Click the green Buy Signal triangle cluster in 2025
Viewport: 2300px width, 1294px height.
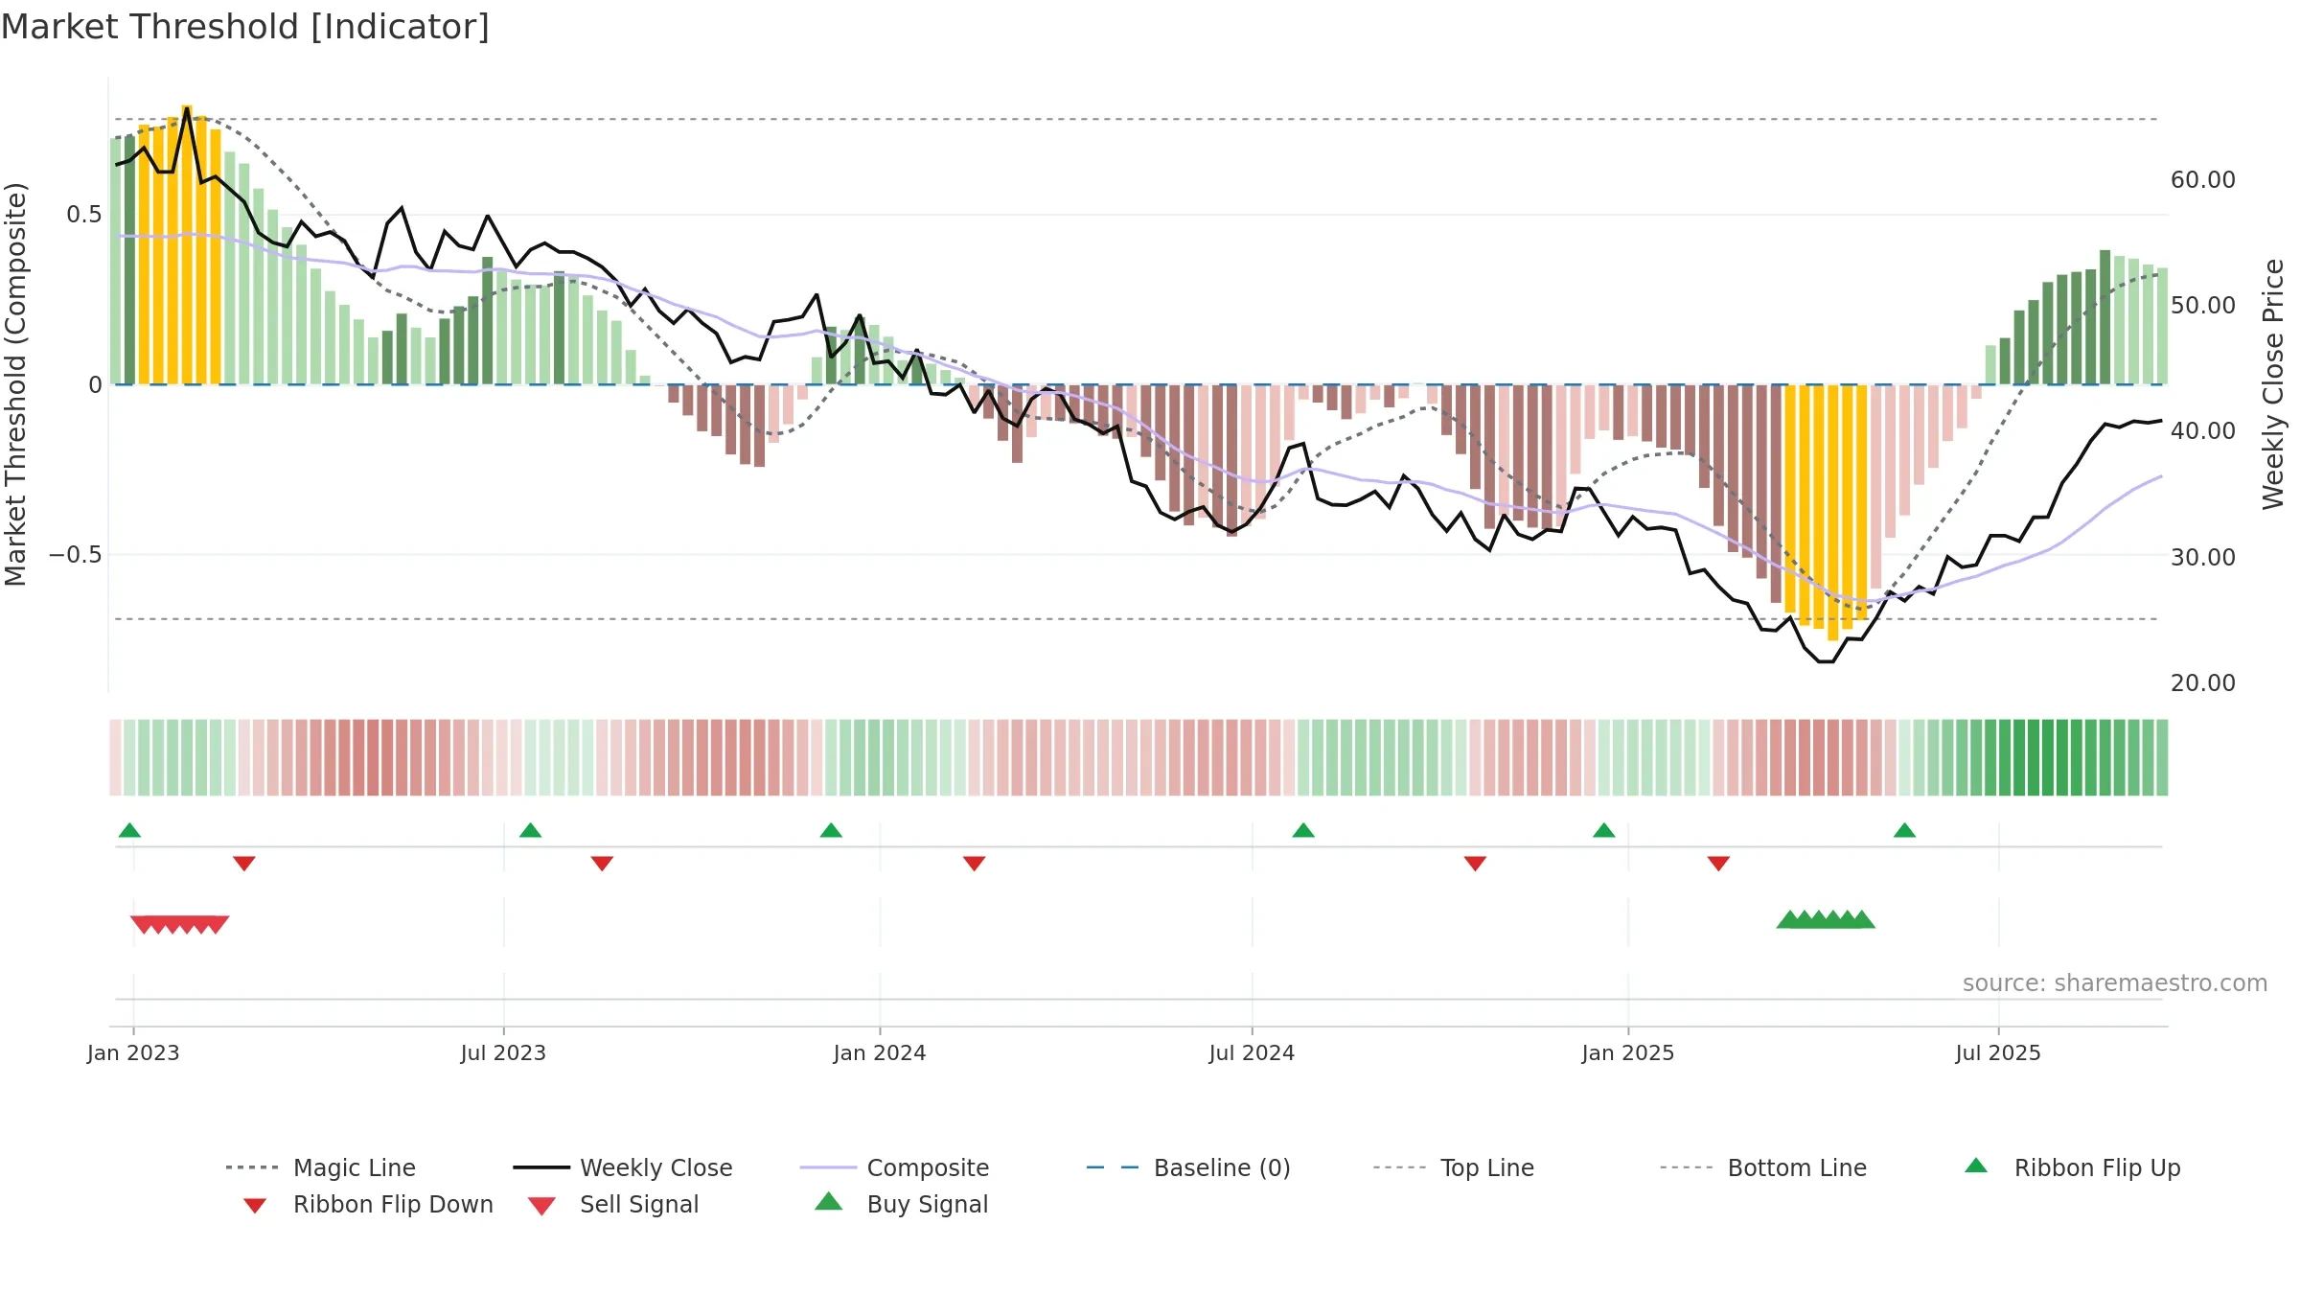pos(1826,920)
